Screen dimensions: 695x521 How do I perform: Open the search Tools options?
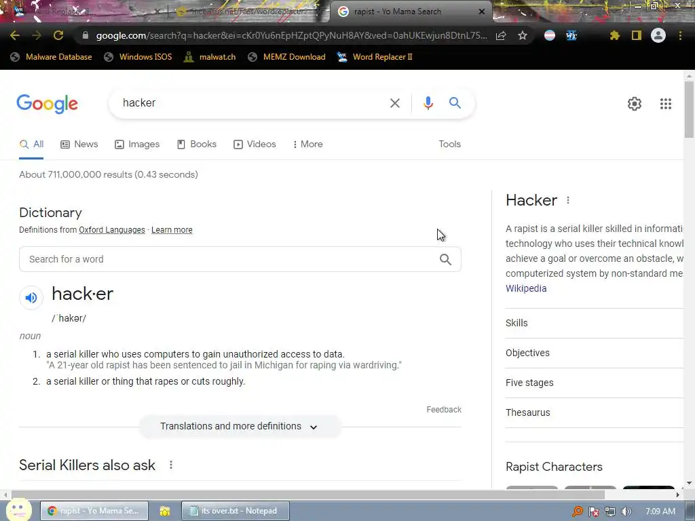pyautogui.click(x=449, y=144)
